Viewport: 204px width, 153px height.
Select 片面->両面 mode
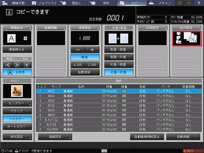point(119,65)
